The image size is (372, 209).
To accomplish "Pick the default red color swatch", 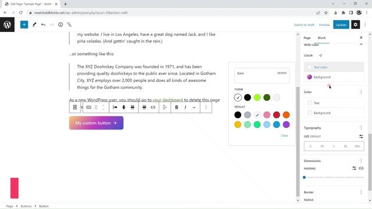I will (x=277, y=115).
